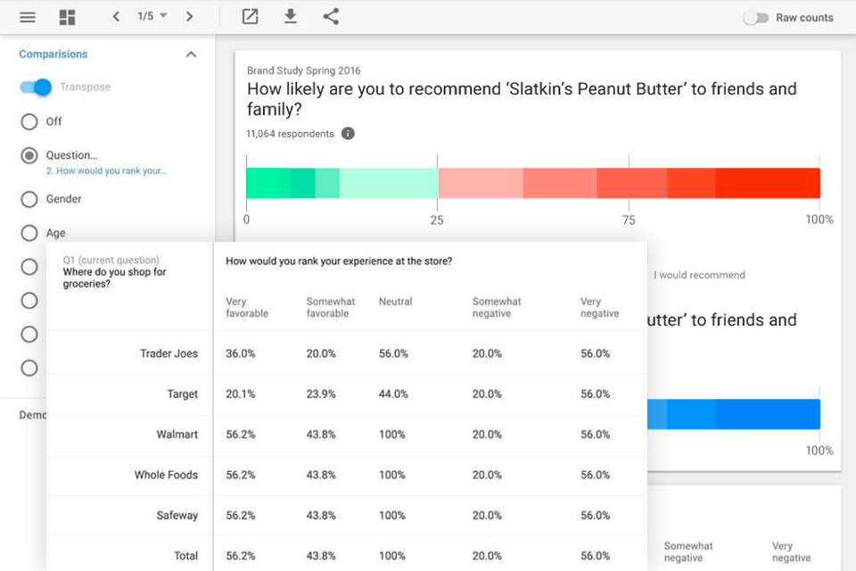
Task: Select the Off comparison radio button
Action: [x=29, y=121]
